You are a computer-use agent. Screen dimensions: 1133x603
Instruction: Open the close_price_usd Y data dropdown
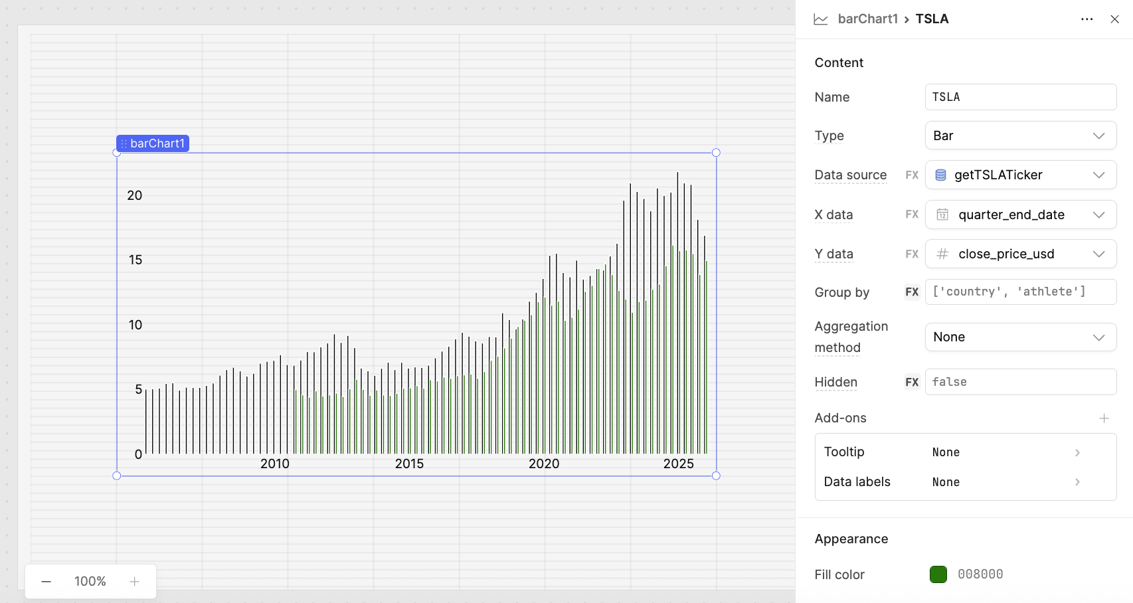[1020, 254]
